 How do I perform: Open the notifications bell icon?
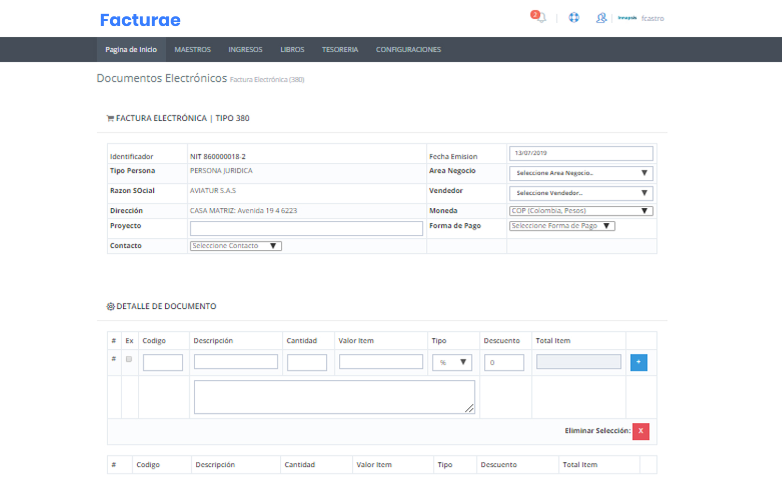pos(541,18)
